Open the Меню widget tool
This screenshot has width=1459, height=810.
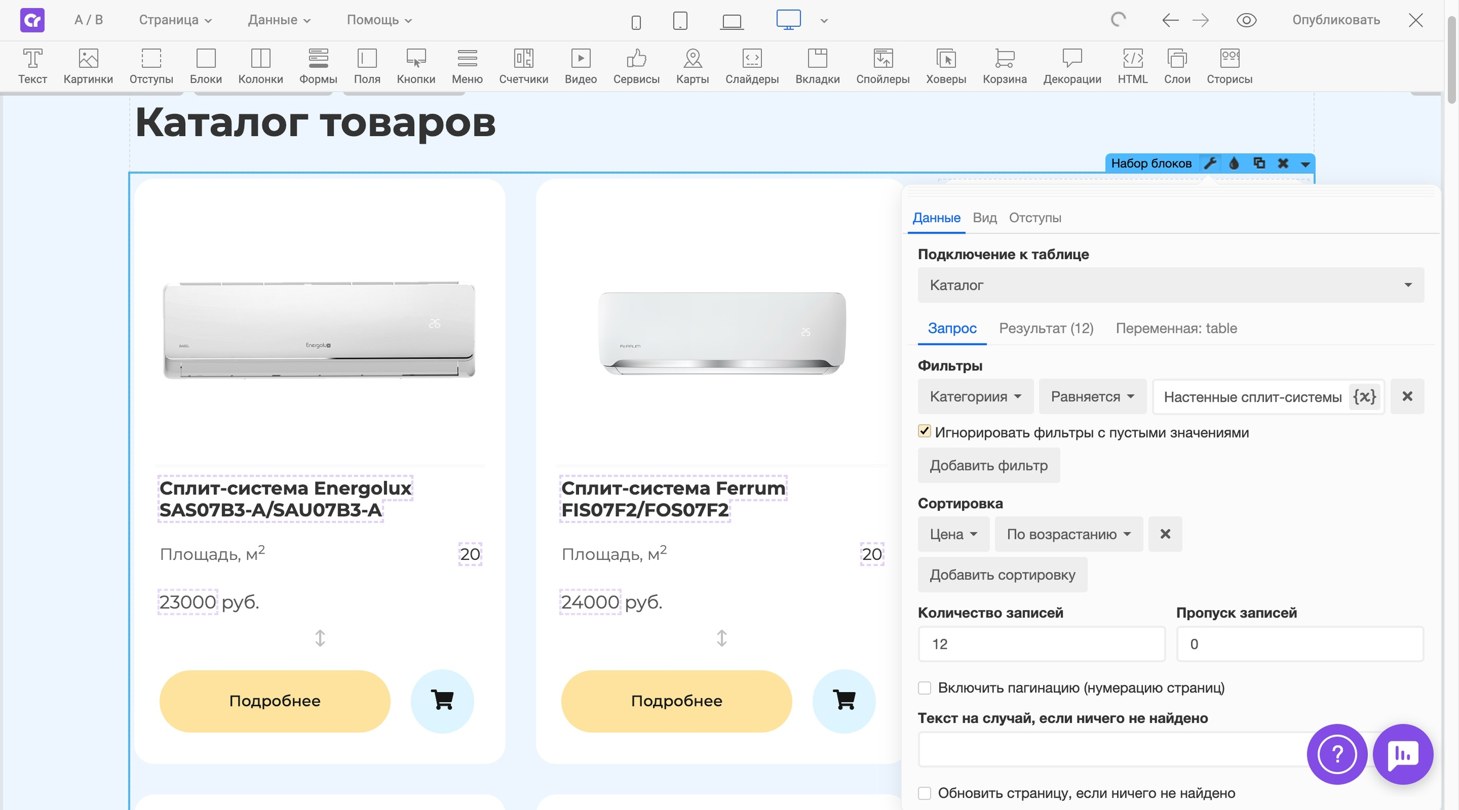point(467,66)
